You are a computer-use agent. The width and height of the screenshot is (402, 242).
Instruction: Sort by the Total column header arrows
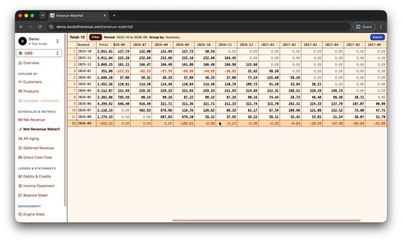[x=111, y=45]
